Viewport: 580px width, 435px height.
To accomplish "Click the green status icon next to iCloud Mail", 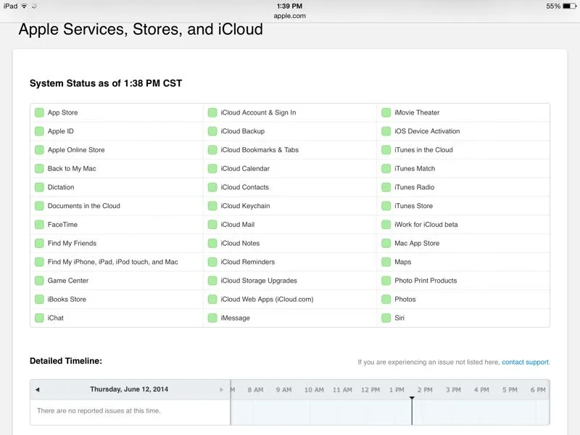I will click(212, 225).
